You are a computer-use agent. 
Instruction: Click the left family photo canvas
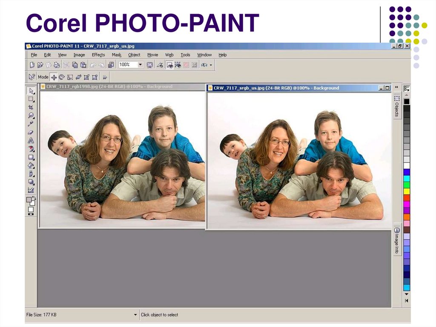(x=122, y=159)
